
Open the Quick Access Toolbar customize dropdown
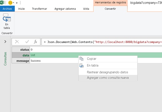click(x=17, y=3)
